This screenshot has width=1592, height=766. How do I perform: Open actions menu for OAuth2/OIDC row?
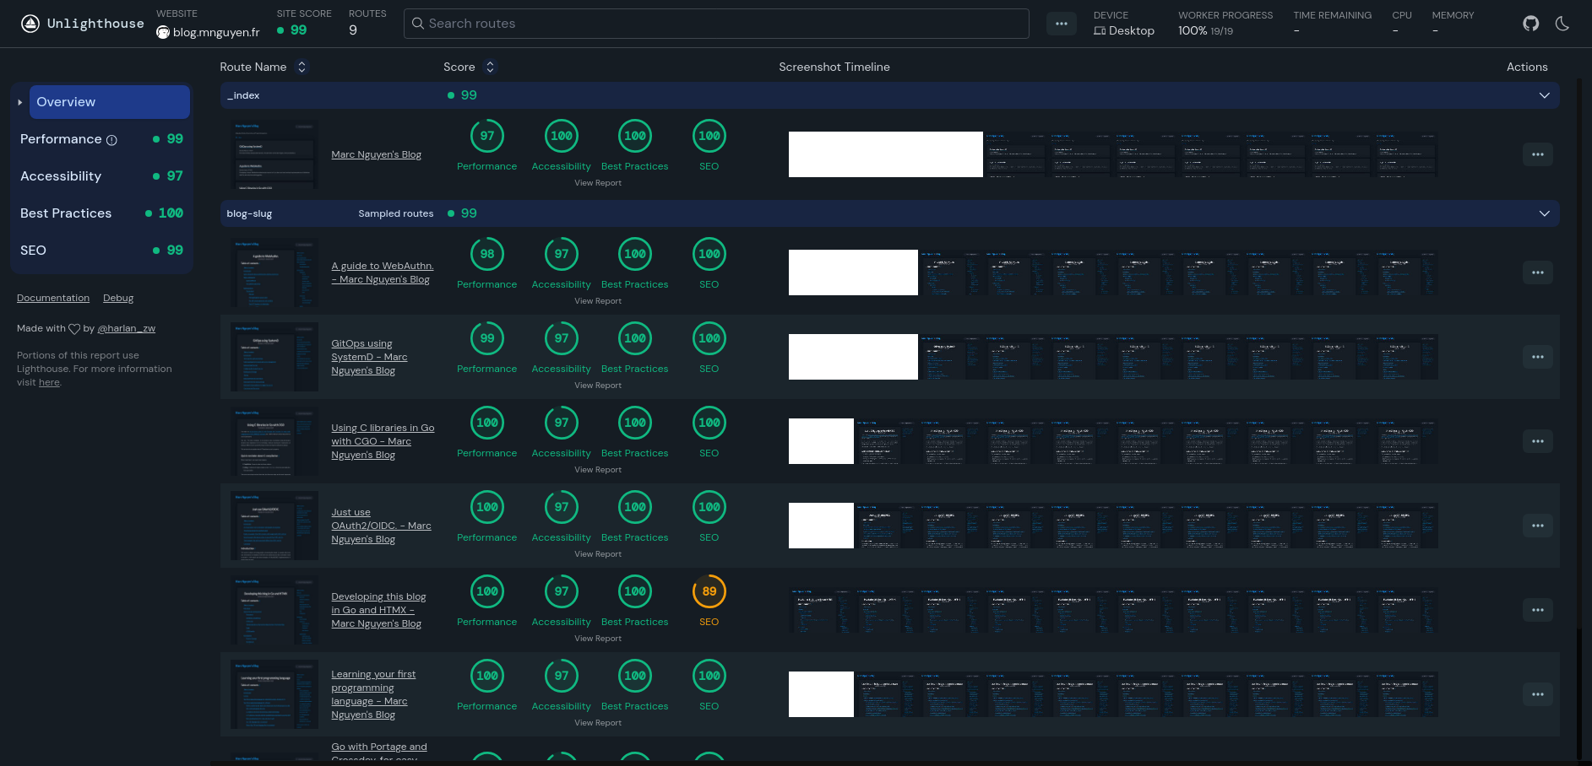pos(1537,526)
